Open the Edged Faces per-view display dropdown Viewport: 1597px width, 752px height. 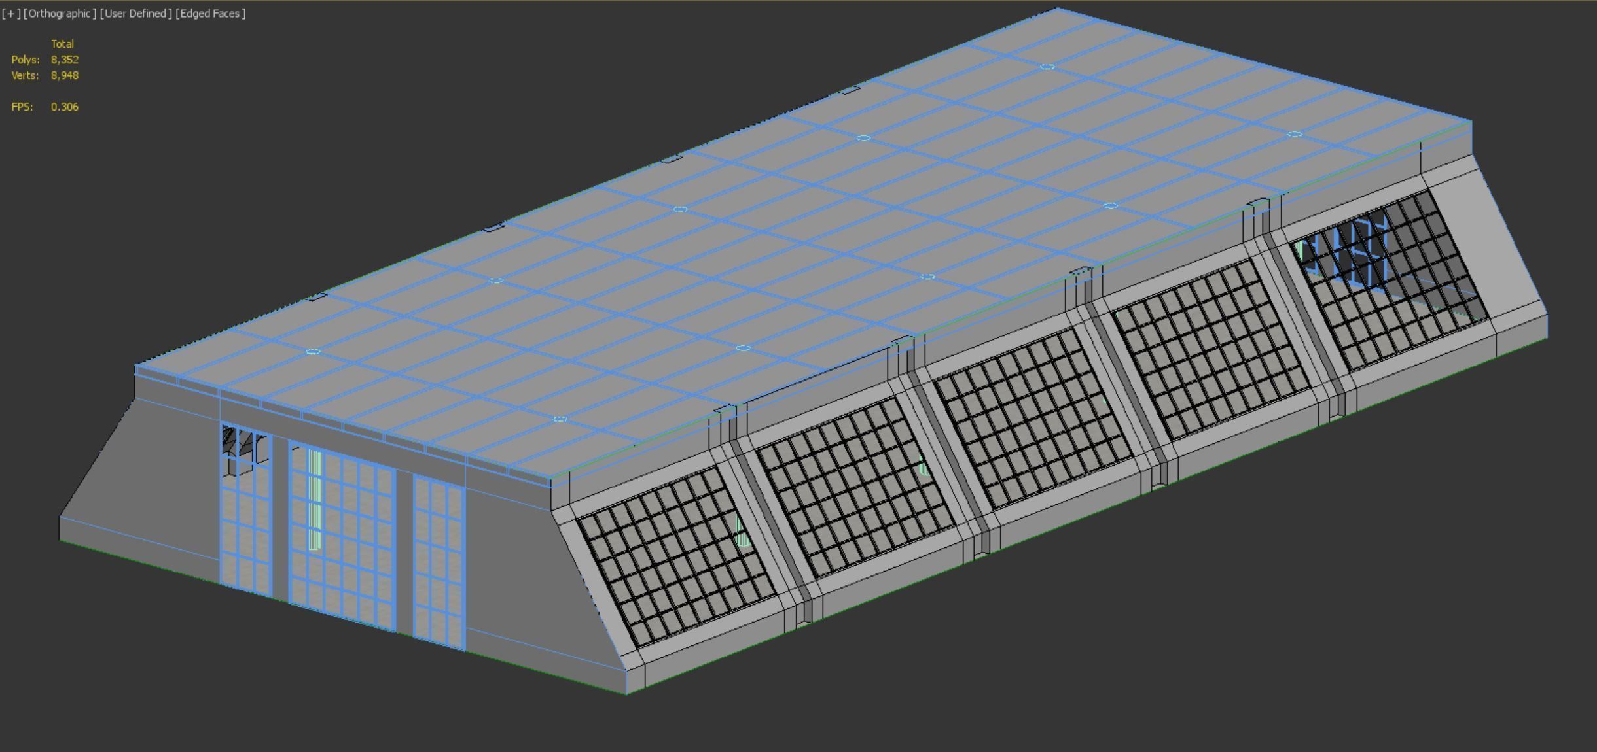pyautogui.click(x=210, y=14)
